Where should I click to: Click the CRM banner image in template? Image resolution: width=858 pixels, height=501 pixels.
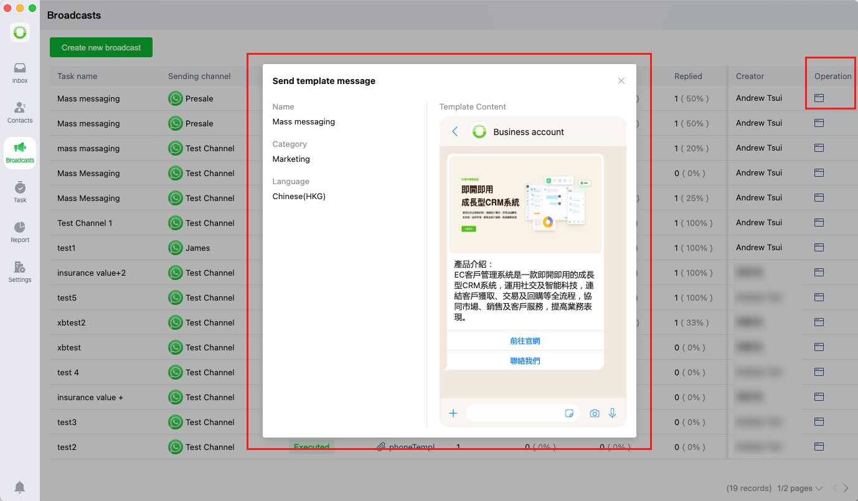pos(525,205)
